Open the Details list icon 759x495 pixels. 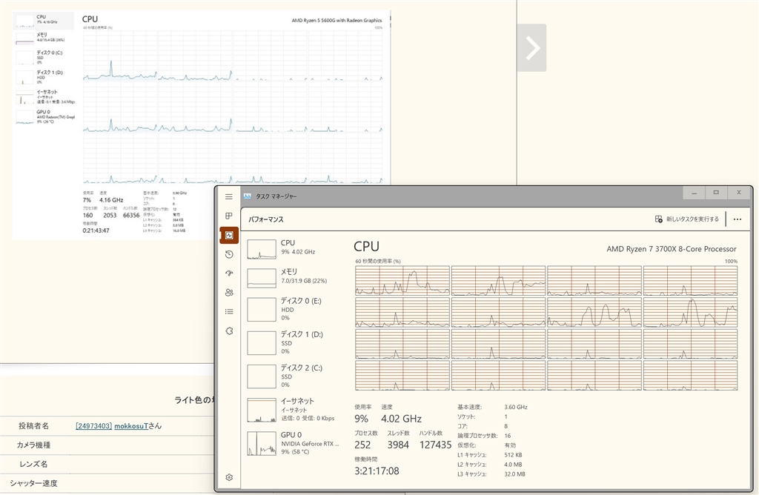pos(229,312)
